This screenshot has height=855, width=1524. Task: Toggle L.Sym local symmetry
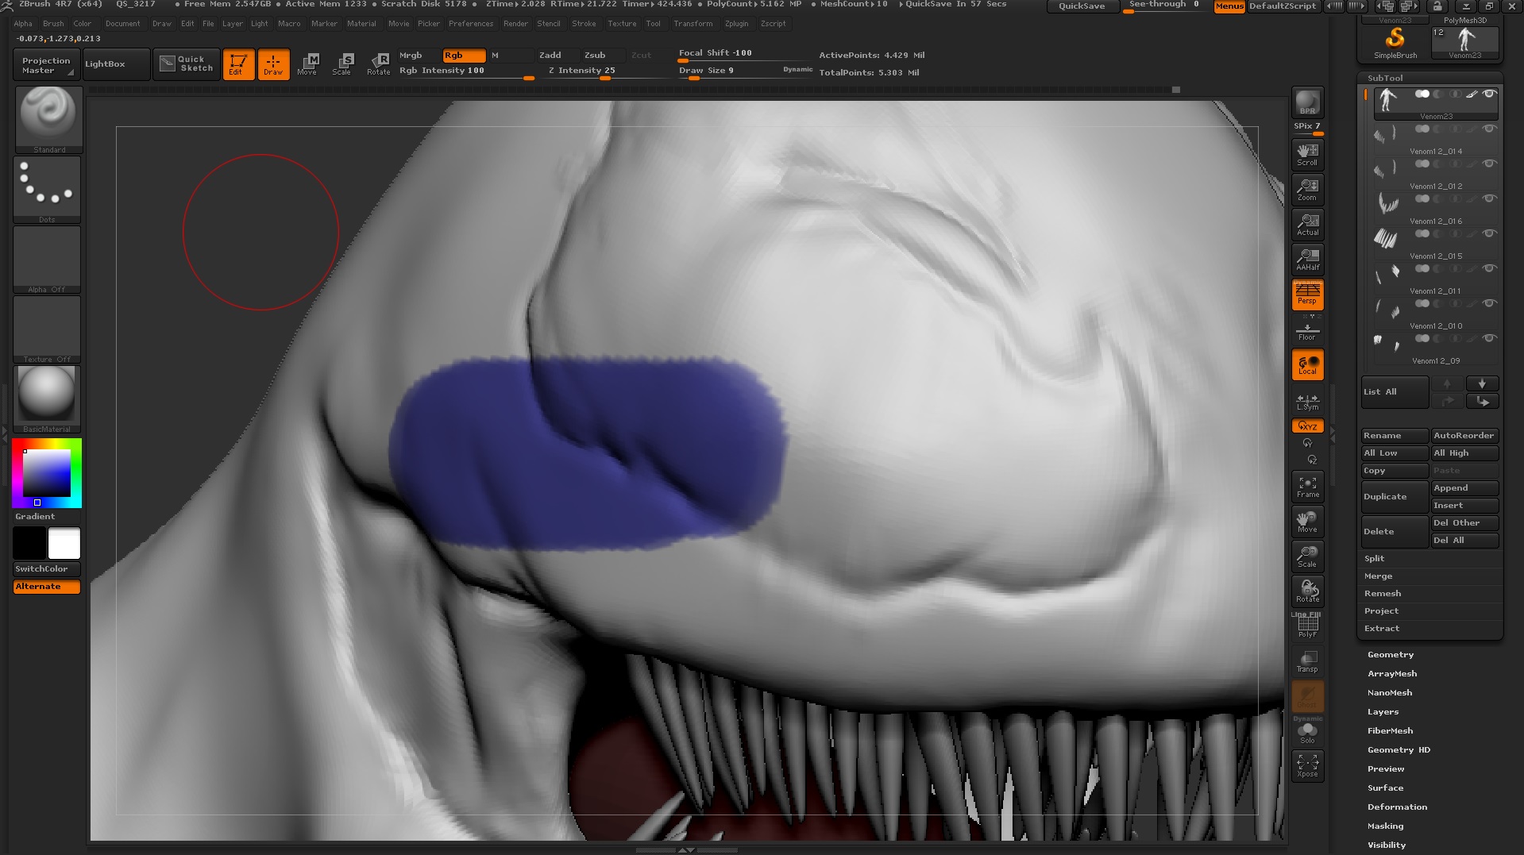1307,402
